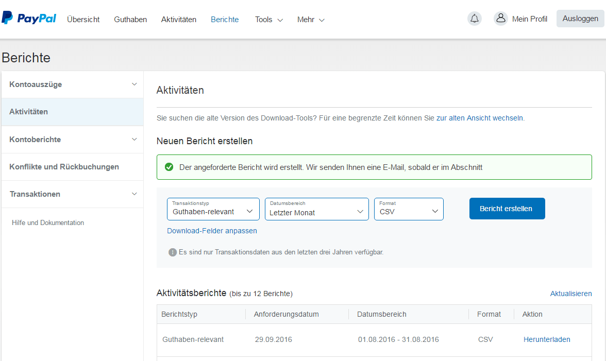
Task: Click the Datumsbereich table column header
Action: [x=382, y=314]
